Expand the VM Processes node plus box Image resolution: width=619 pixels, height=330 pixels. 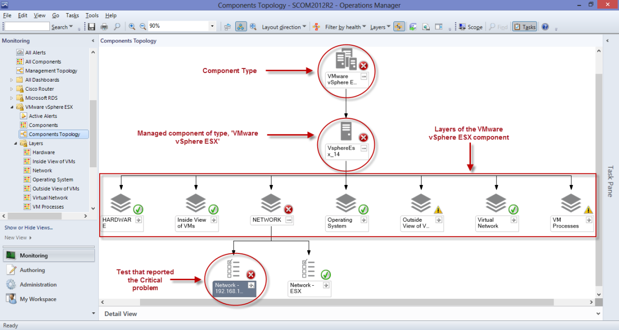click(589, 220)
